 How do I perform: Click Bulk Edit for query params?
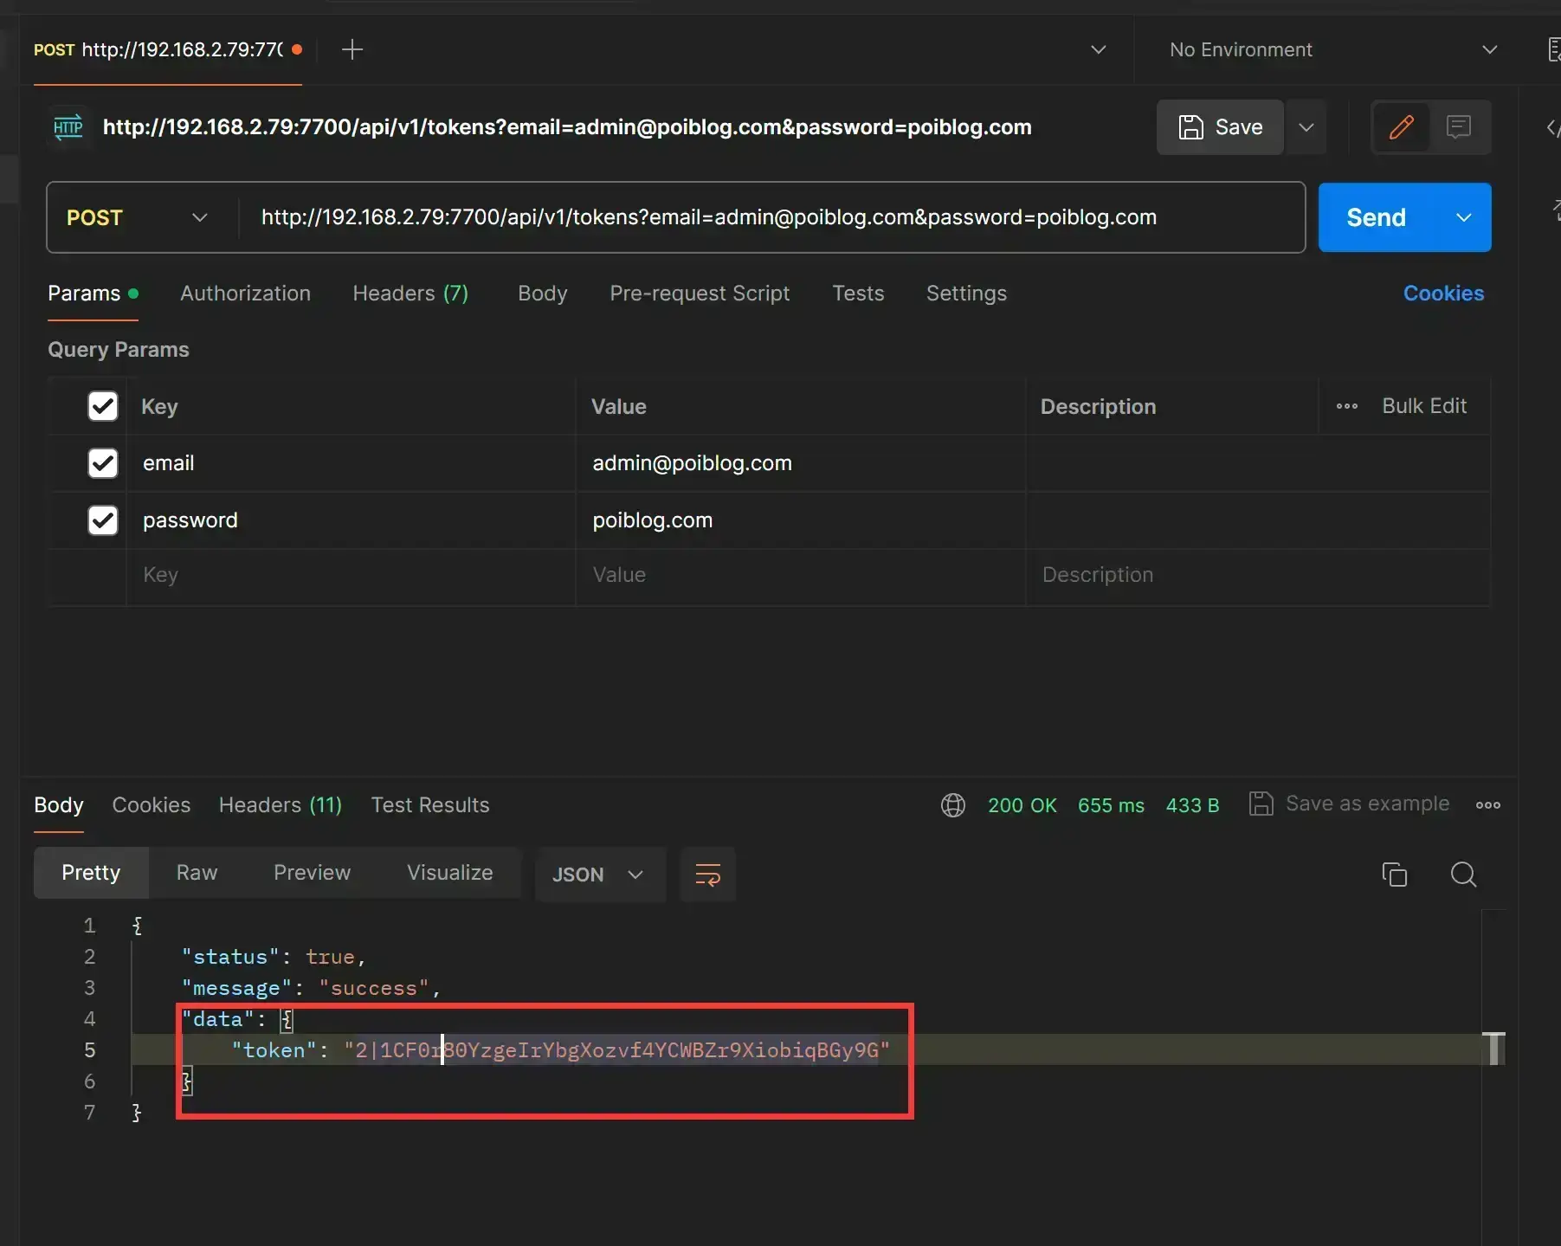[1424, 406]
